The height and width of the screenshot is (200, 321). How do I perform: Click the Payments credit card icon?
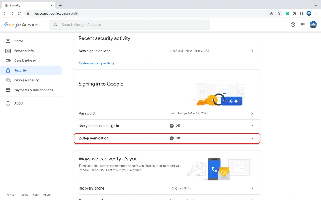(8, 90)
